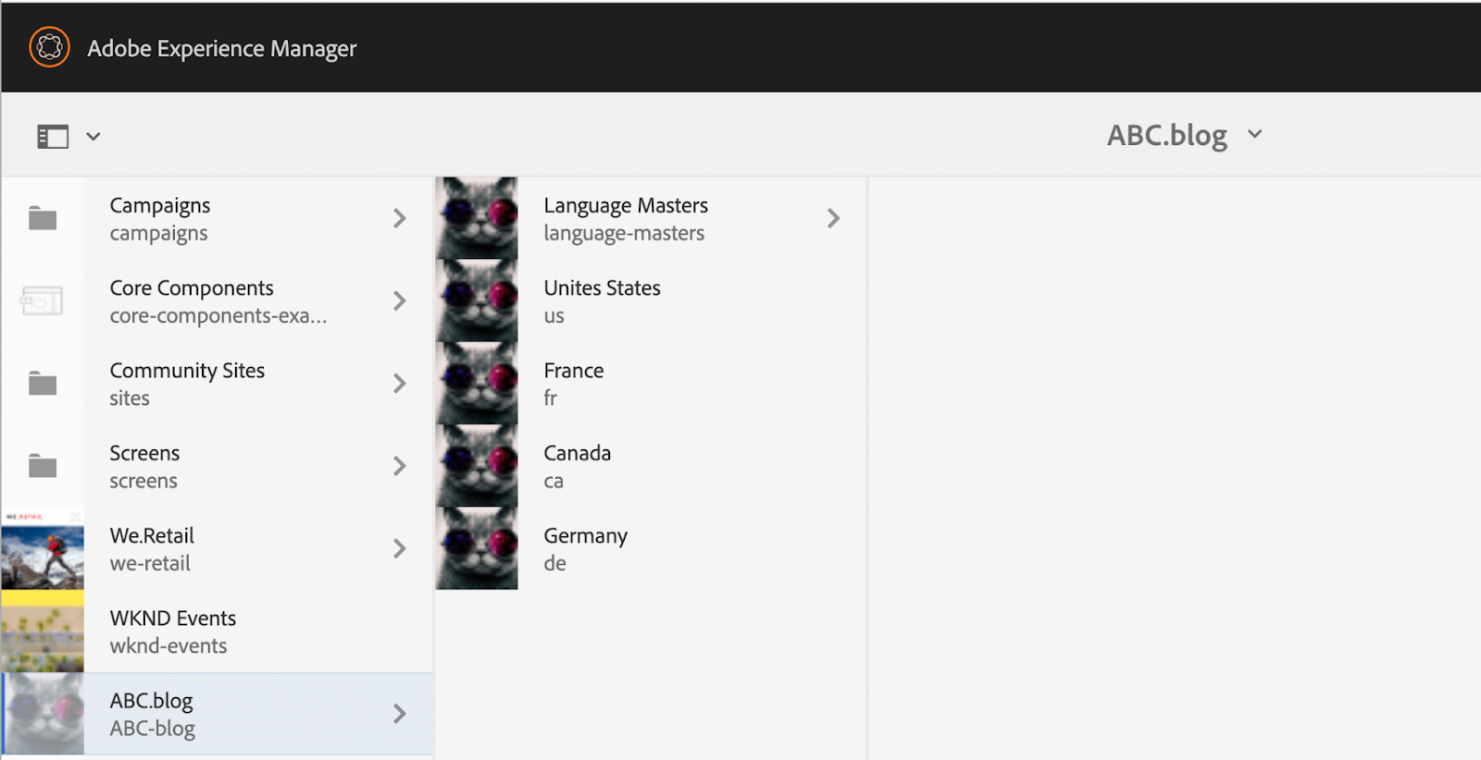Open the rail panel dropdown arrow

[x=93, y=137]
